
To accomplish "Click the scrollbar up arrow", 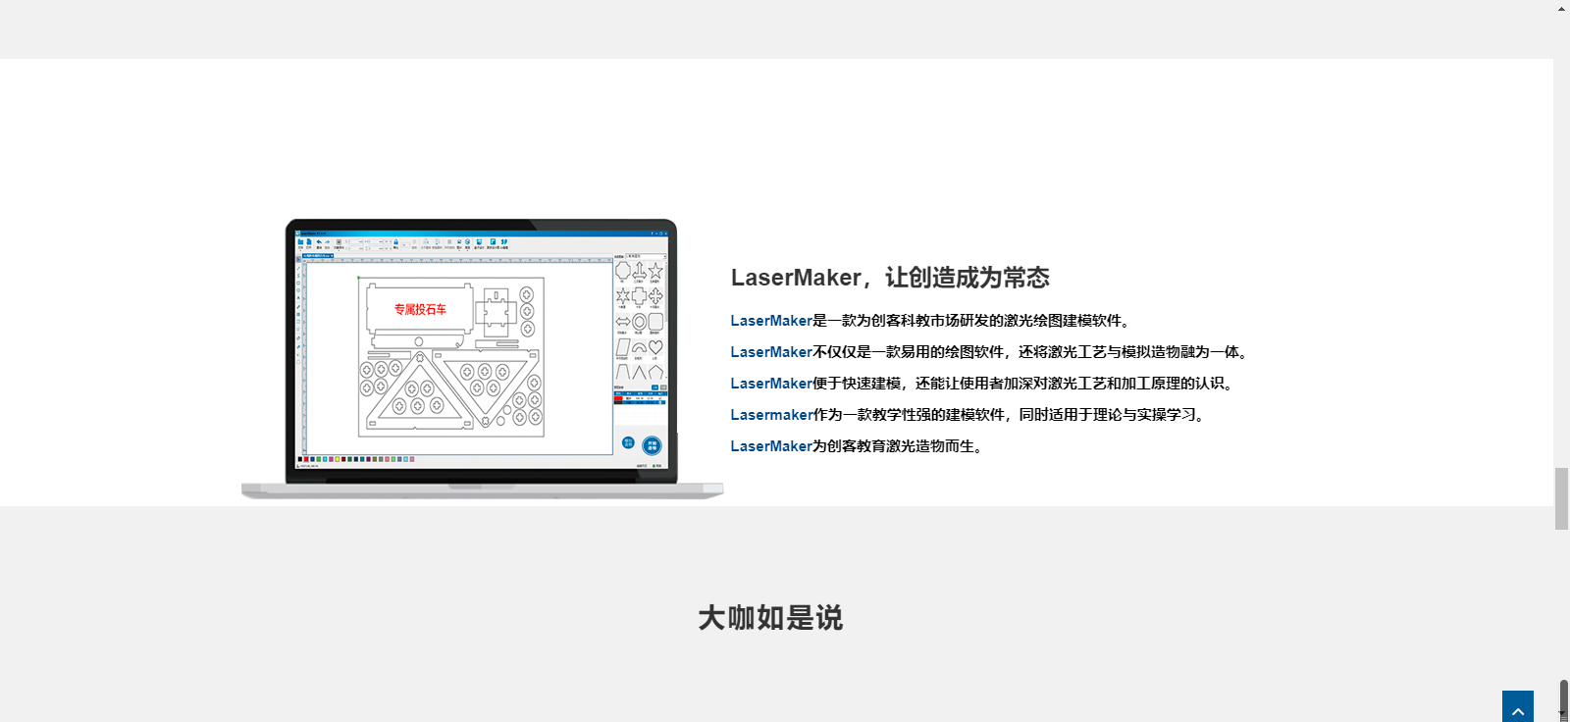I will point(1561,8).
